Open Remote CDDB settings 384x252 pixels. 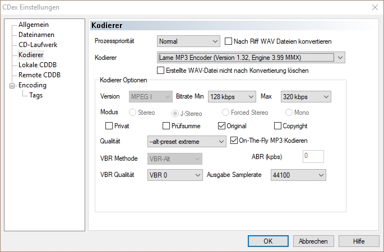click(39, 75)
